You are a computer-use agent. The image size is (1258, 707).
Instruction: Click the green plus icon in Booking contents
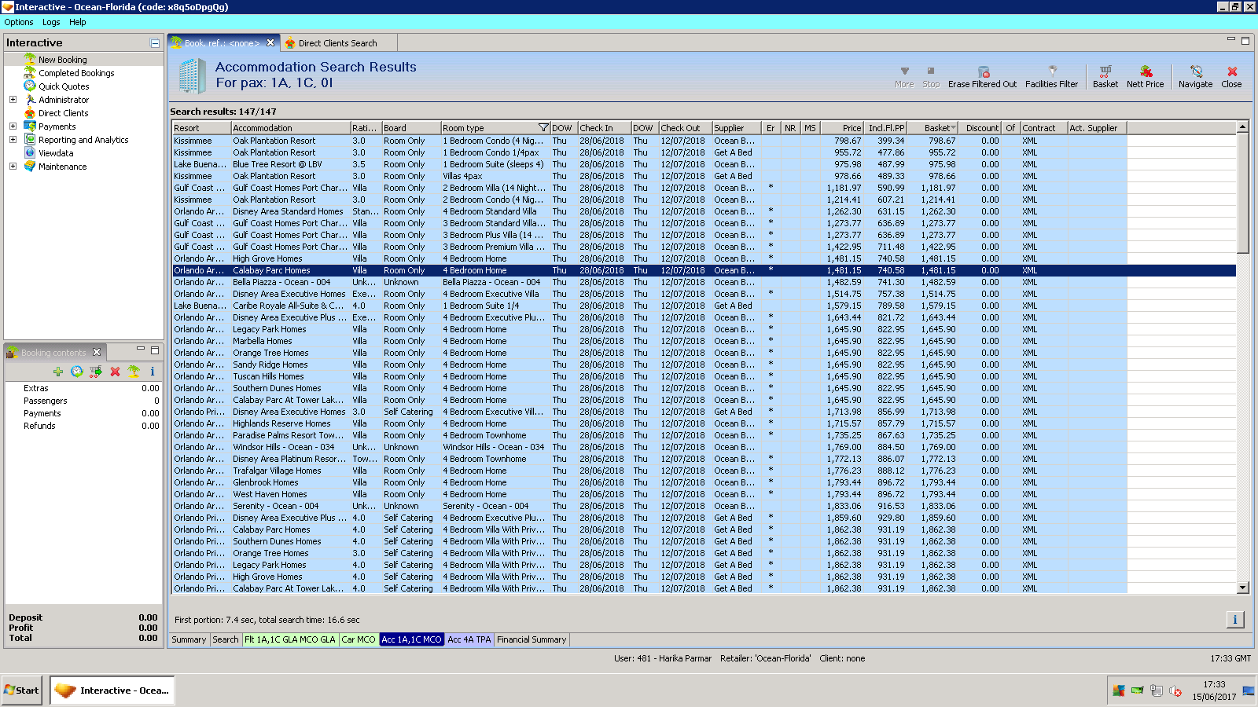click(x=58, y=372)
